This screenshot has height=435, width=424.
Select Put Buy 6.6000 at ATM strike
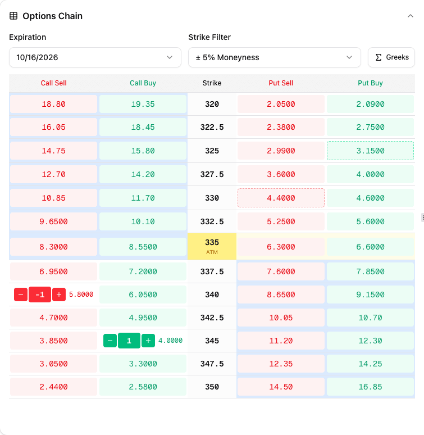point(370,247)
